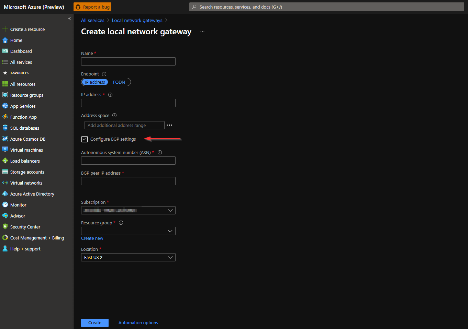Open the Subscription dropdown

pyautogui.click(x=128, y=210)
